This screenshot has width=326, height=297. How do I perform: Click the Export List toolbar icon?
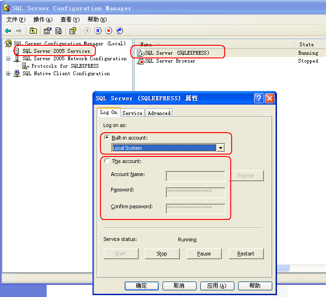click(59, 31)
